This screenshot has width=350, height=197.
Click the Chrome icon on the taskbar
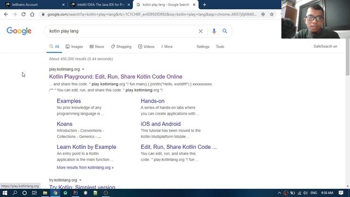[x=55, y=193]
